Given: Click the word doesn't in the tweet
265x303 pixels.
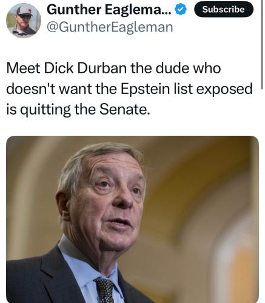Looking at the screenshot, I should 31,89.
